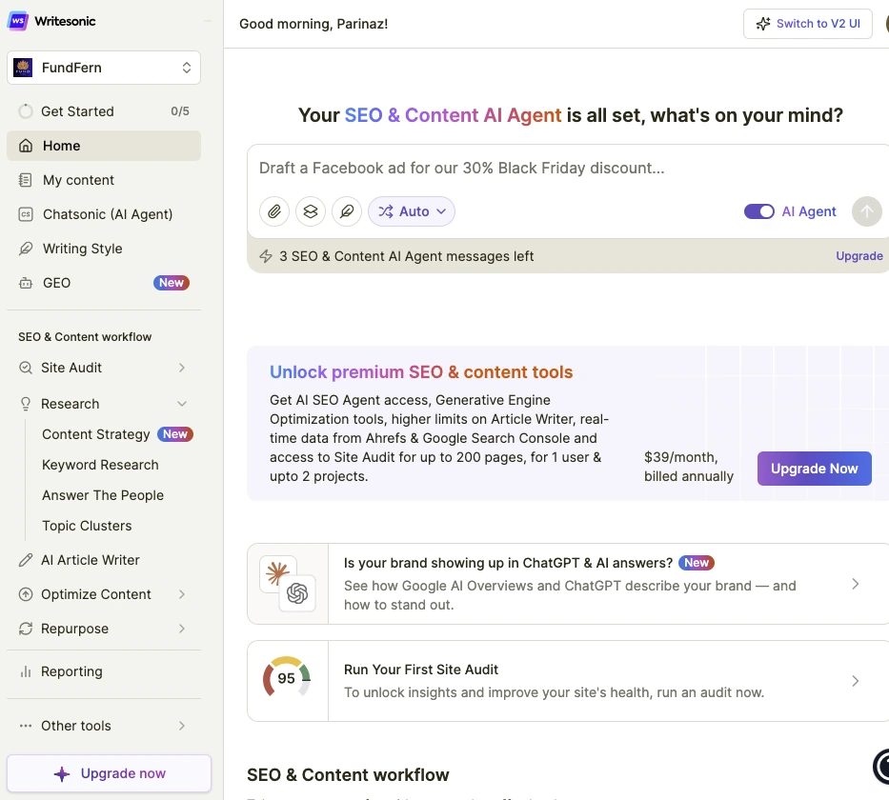
Task: Click the send arrow button in prompt box
Action: (866, 211)
